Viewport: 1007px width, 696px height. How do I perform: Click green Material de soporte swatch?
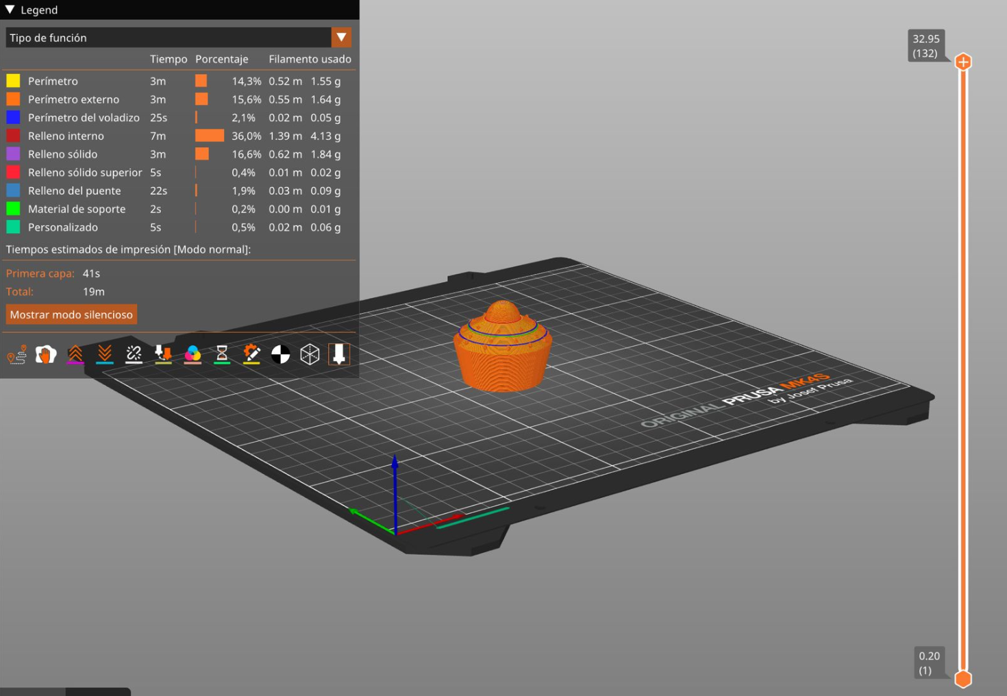coord(13,209)
